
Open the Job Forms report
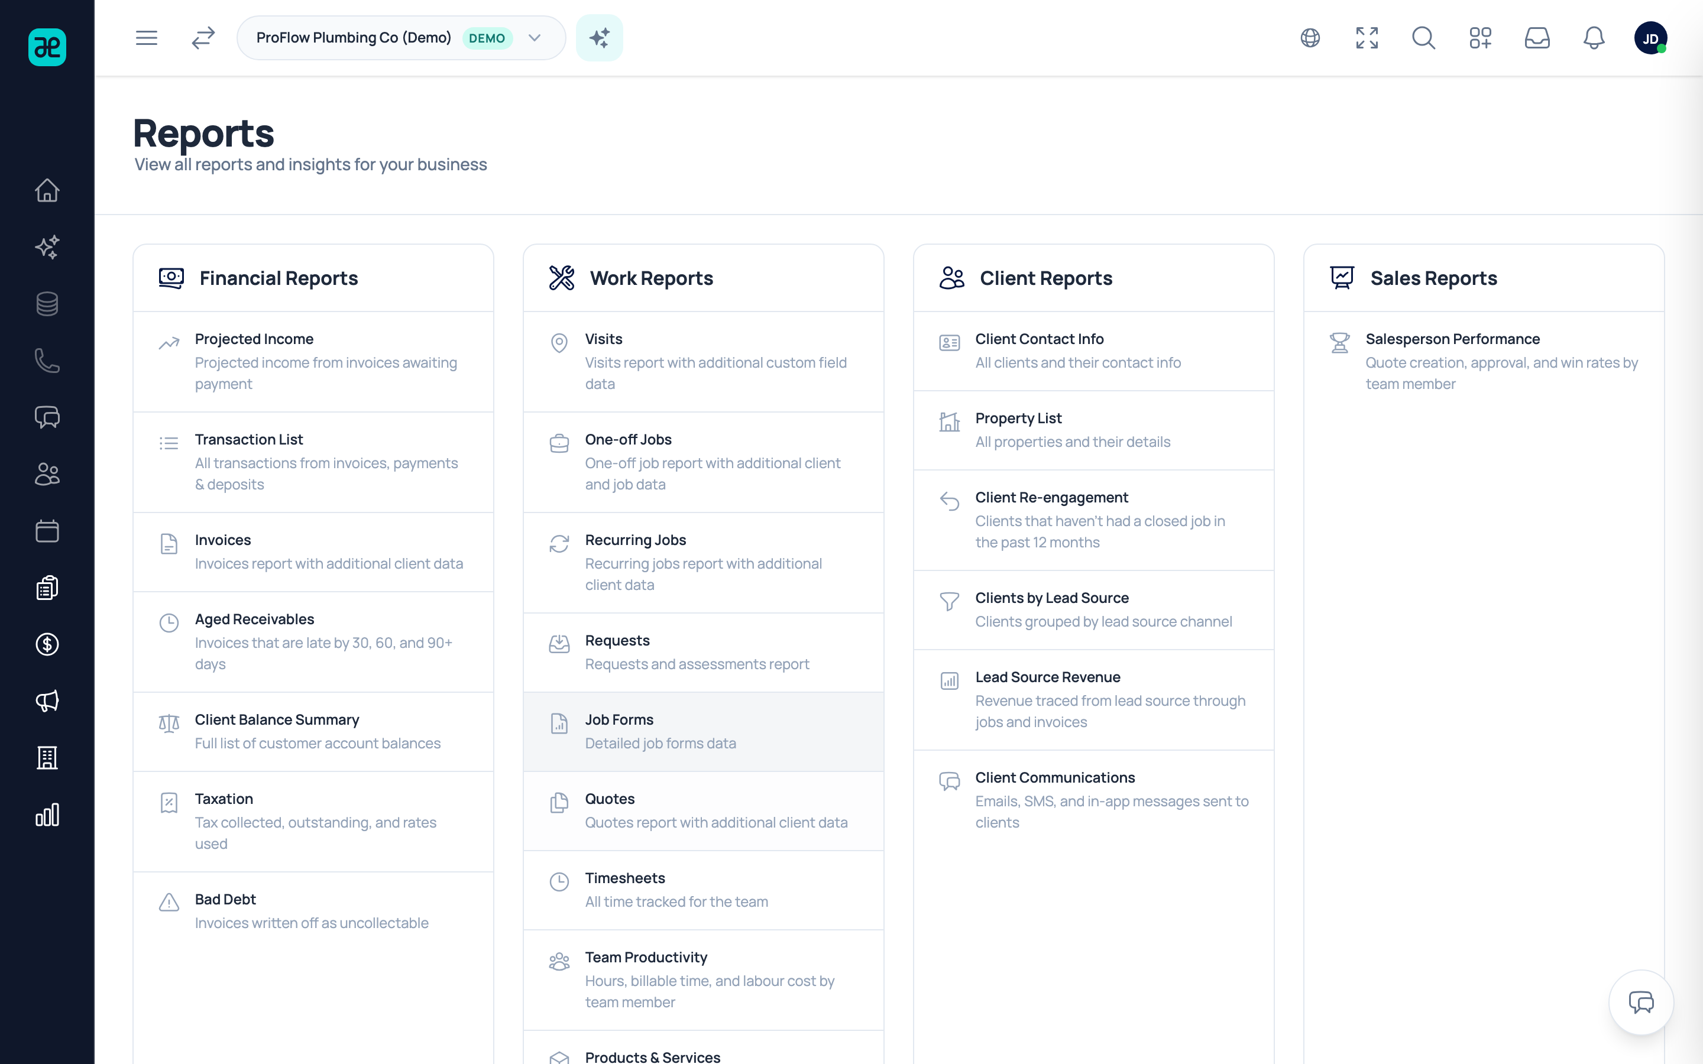point(704,732)
